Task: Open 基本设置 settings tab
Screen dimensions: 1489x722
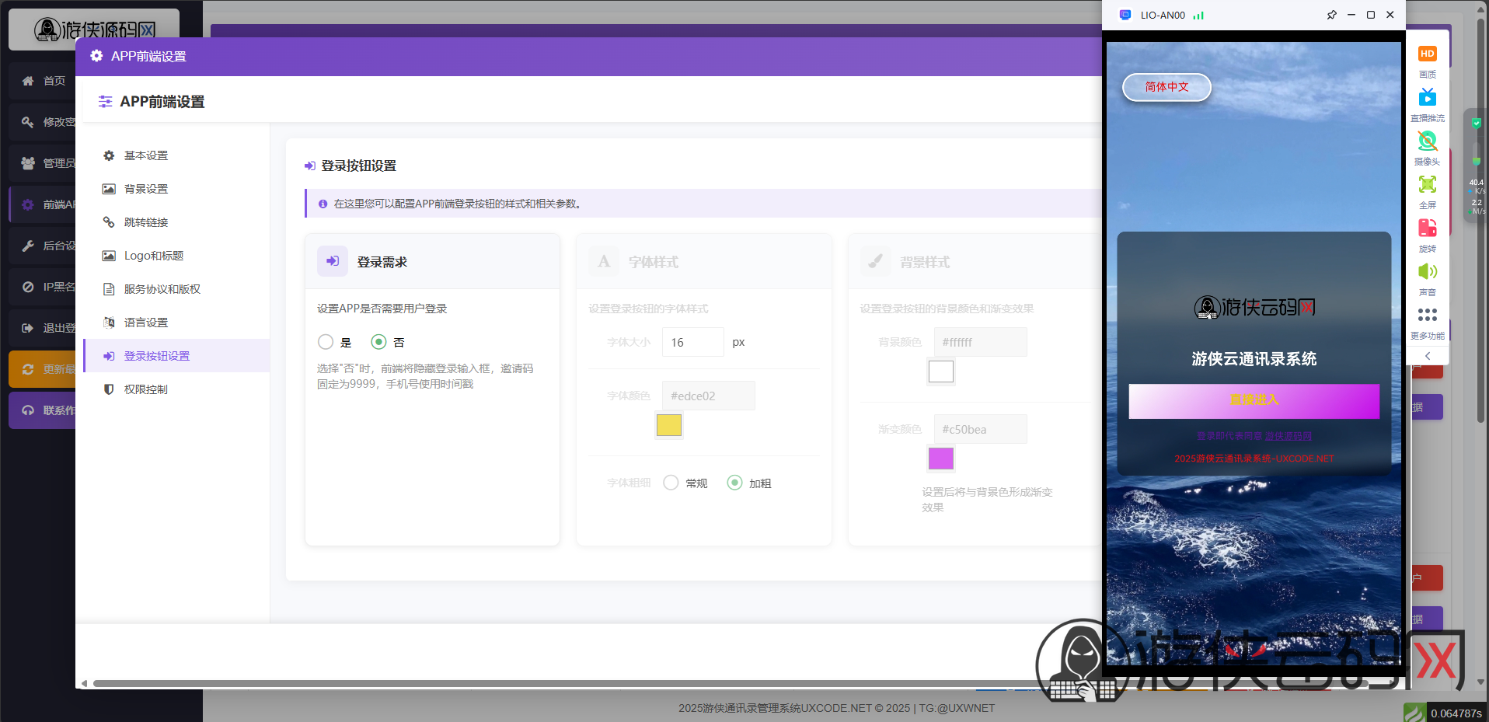Action: [x=176, y=155]
